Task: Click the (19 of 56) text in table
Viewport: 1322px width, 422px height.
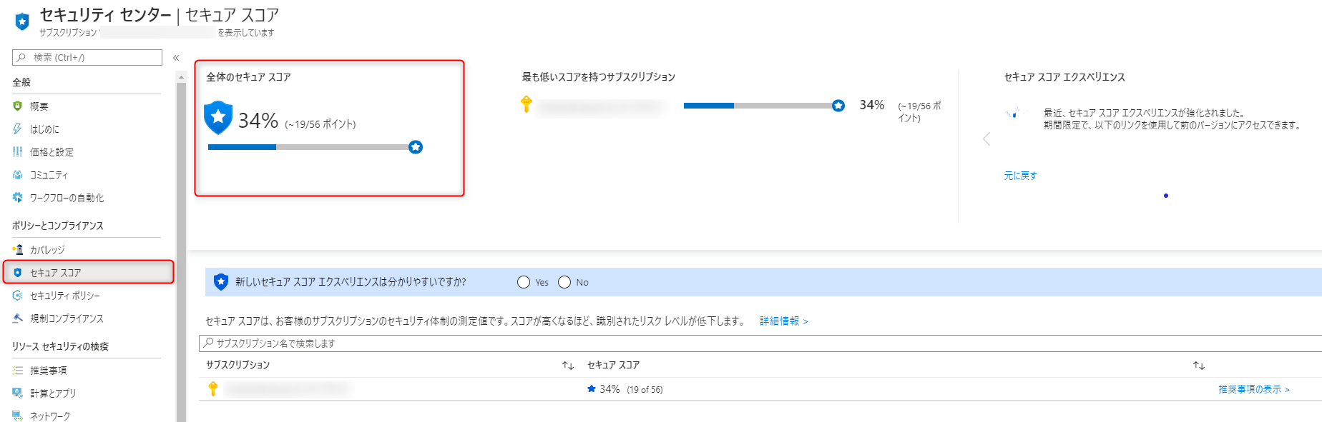Action: pos(645,389)
